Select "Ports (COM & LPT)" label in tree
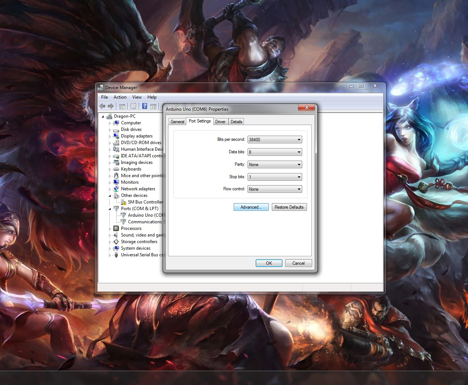The height and width of the screenshot is (385, 468). 140,209
